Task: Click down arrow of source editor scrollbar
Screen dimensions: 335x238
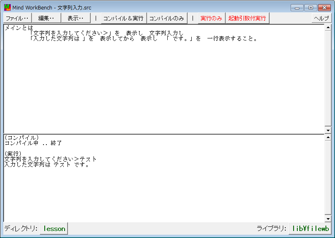Action: pyautogui.click(x=328, y=130)
